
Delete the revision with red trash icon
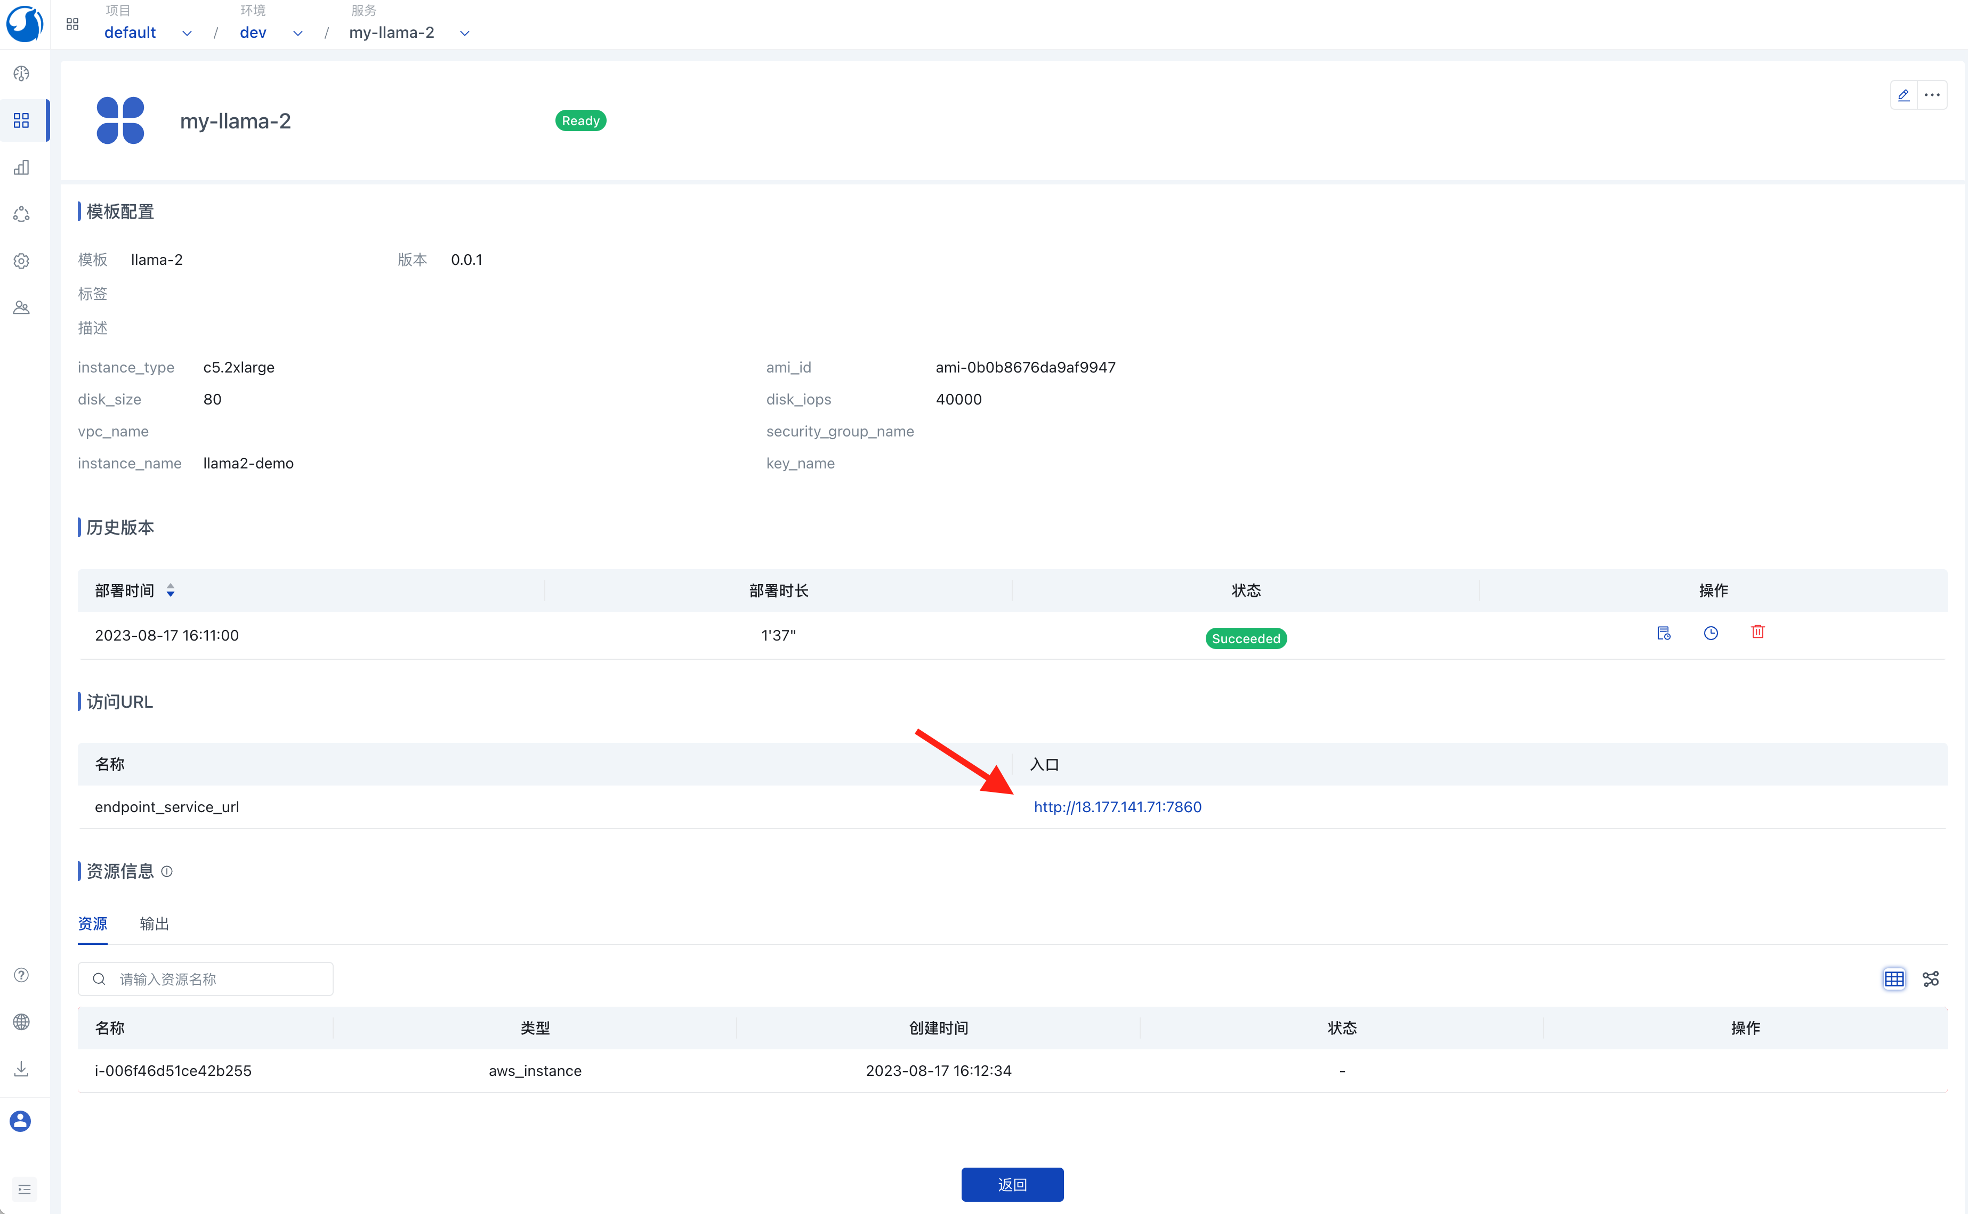click(1757, 633)
